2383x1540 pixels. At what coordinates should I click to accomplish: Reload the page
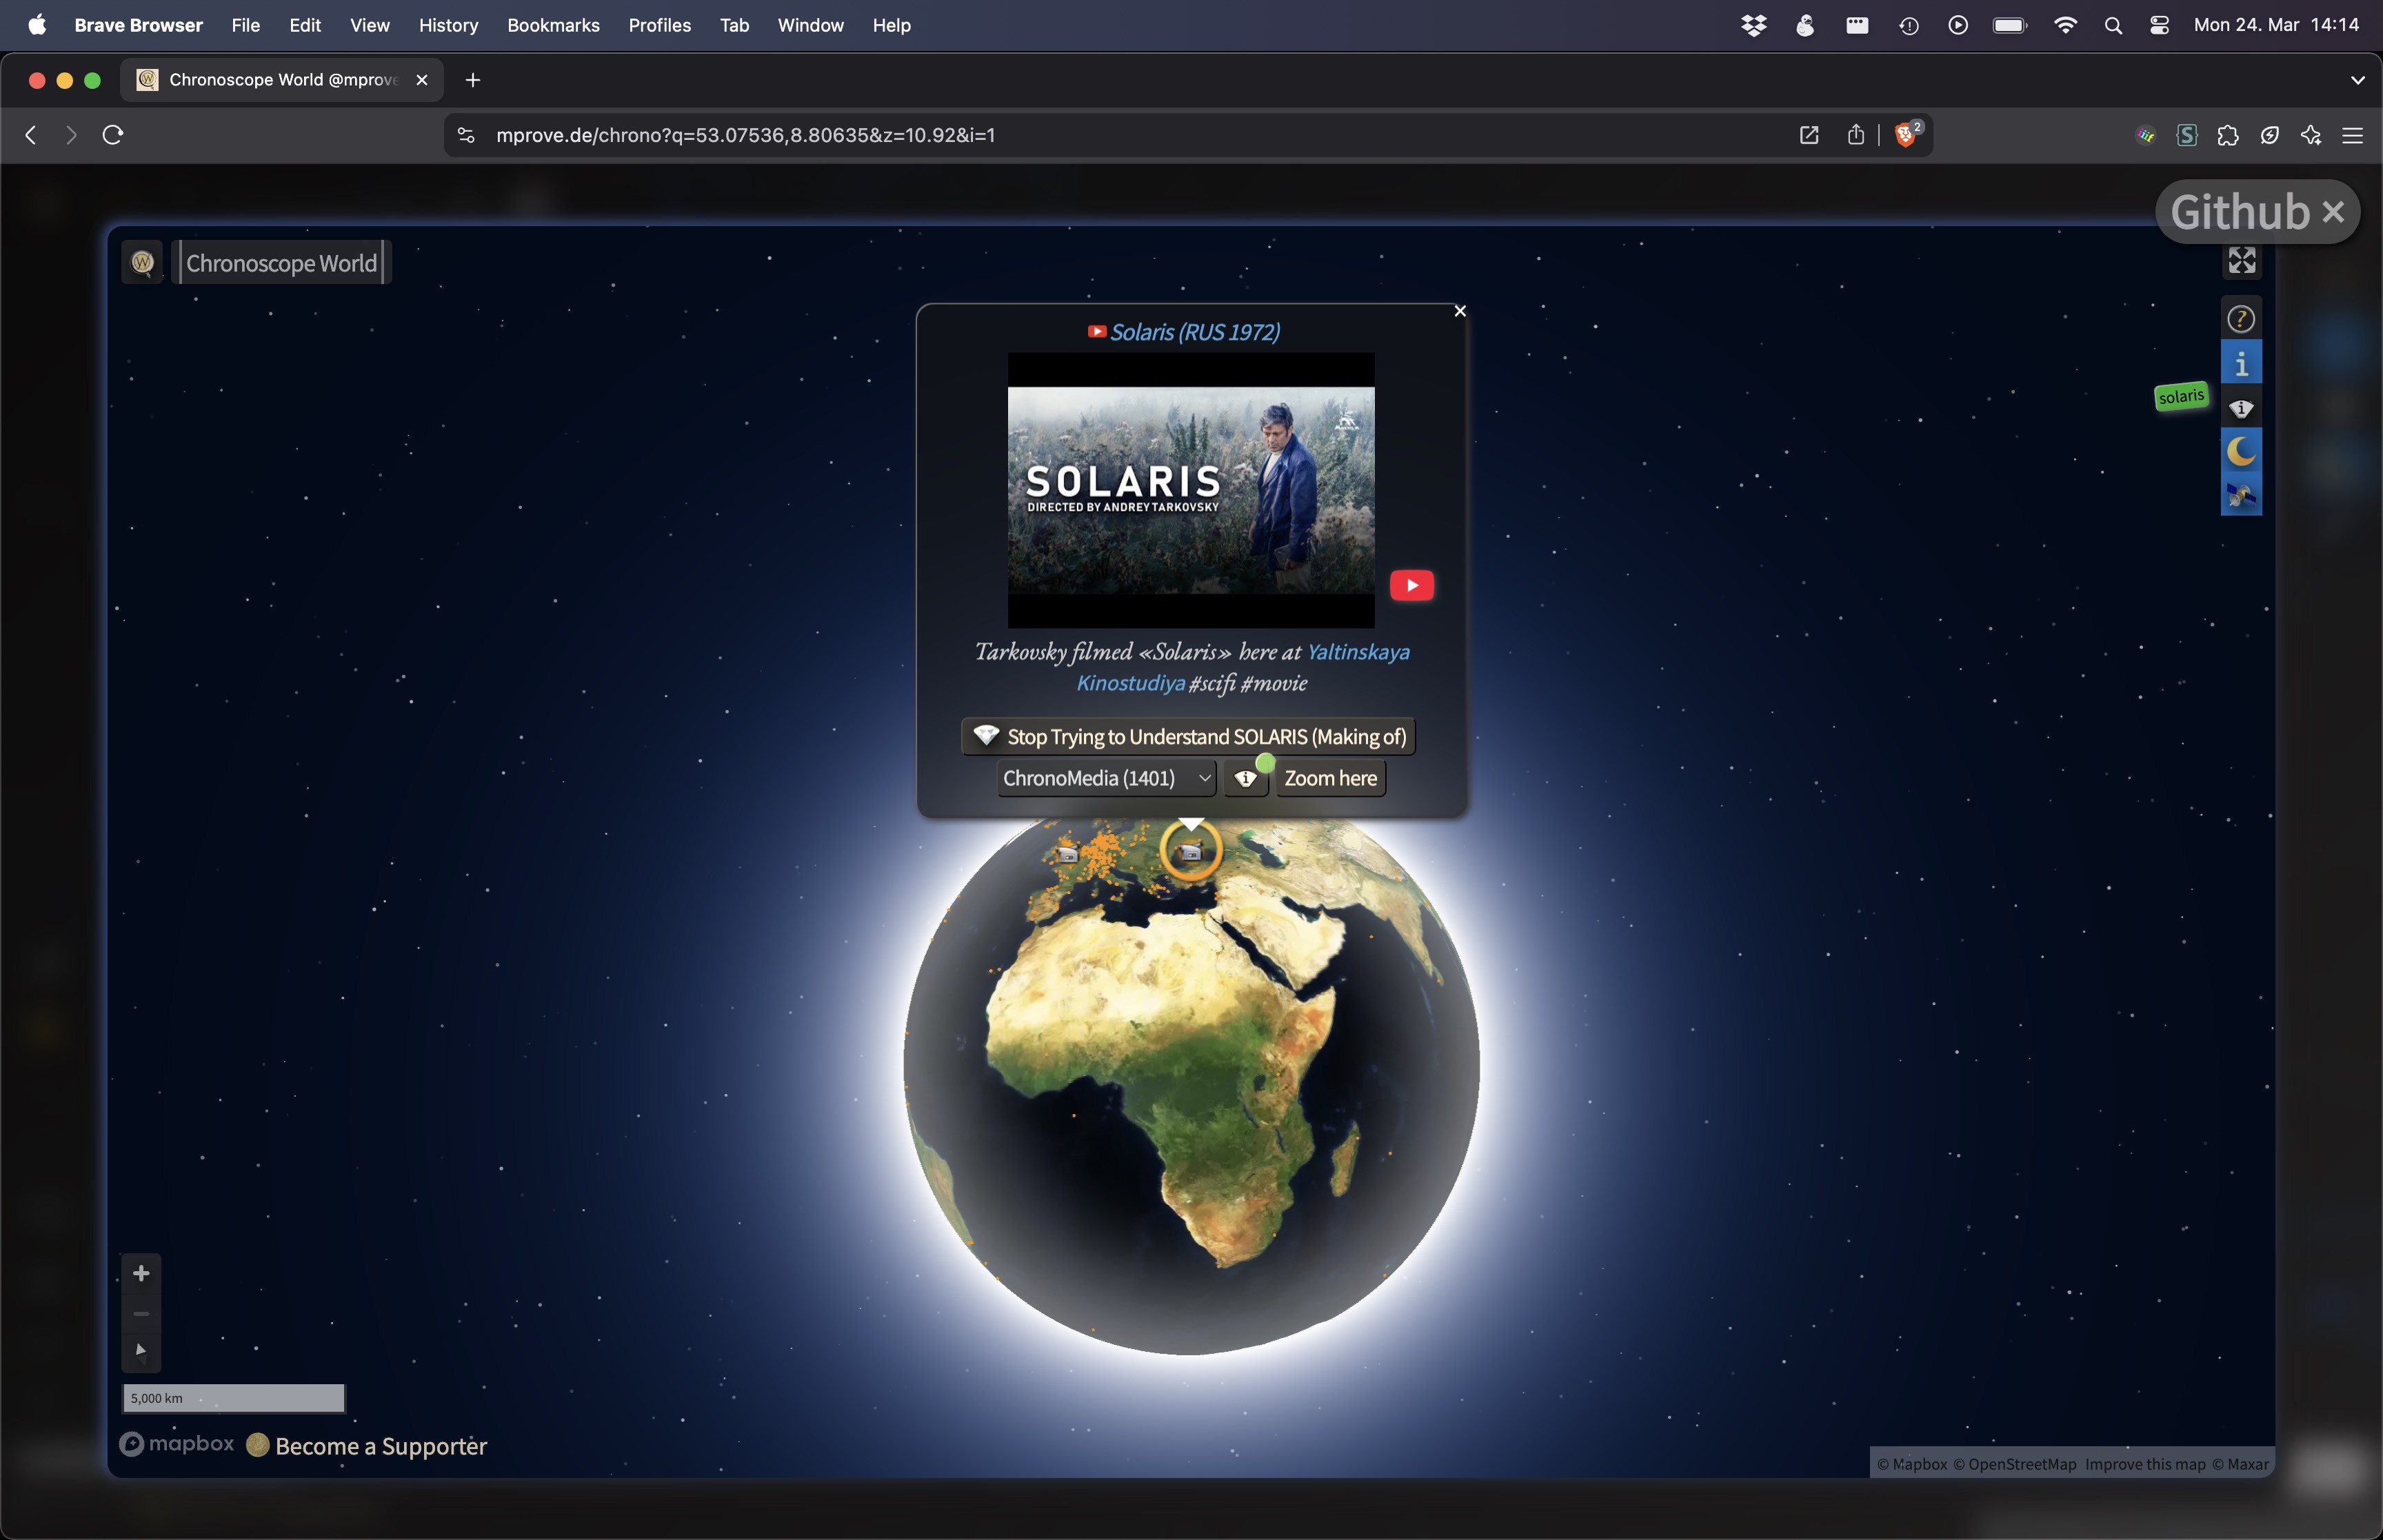pyautogui.click(x=112, y=135)
